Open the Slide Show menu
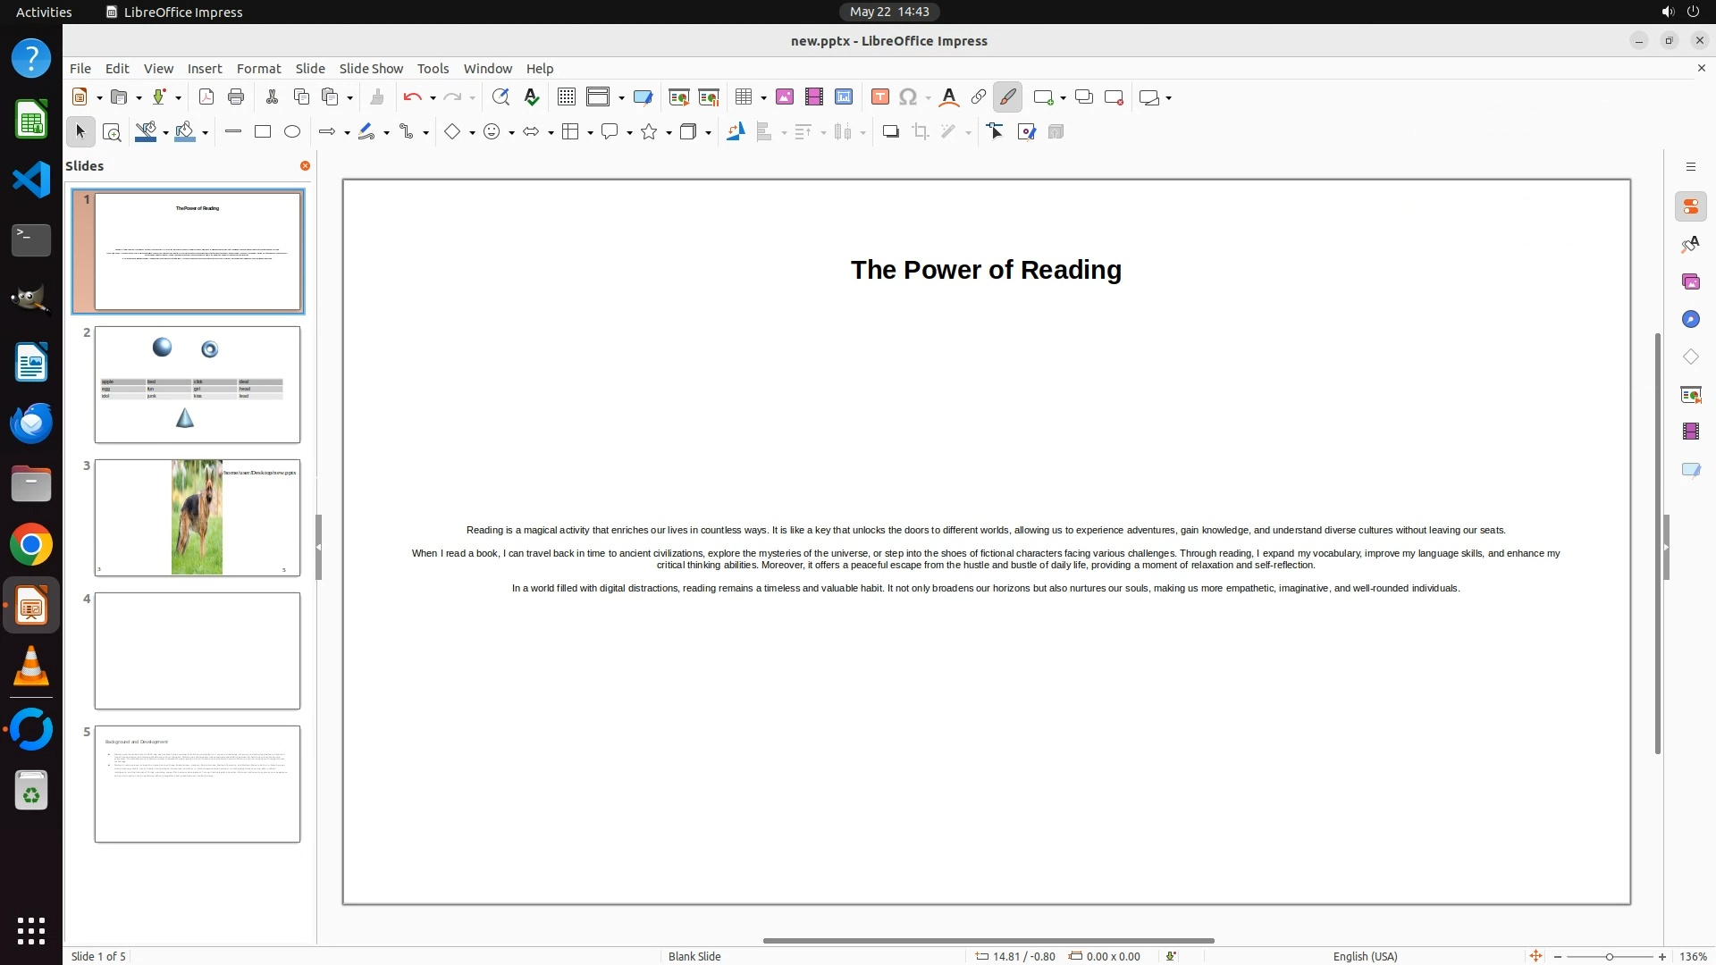The height and width of the screenshot is (965, 1716). click(371, 69)
